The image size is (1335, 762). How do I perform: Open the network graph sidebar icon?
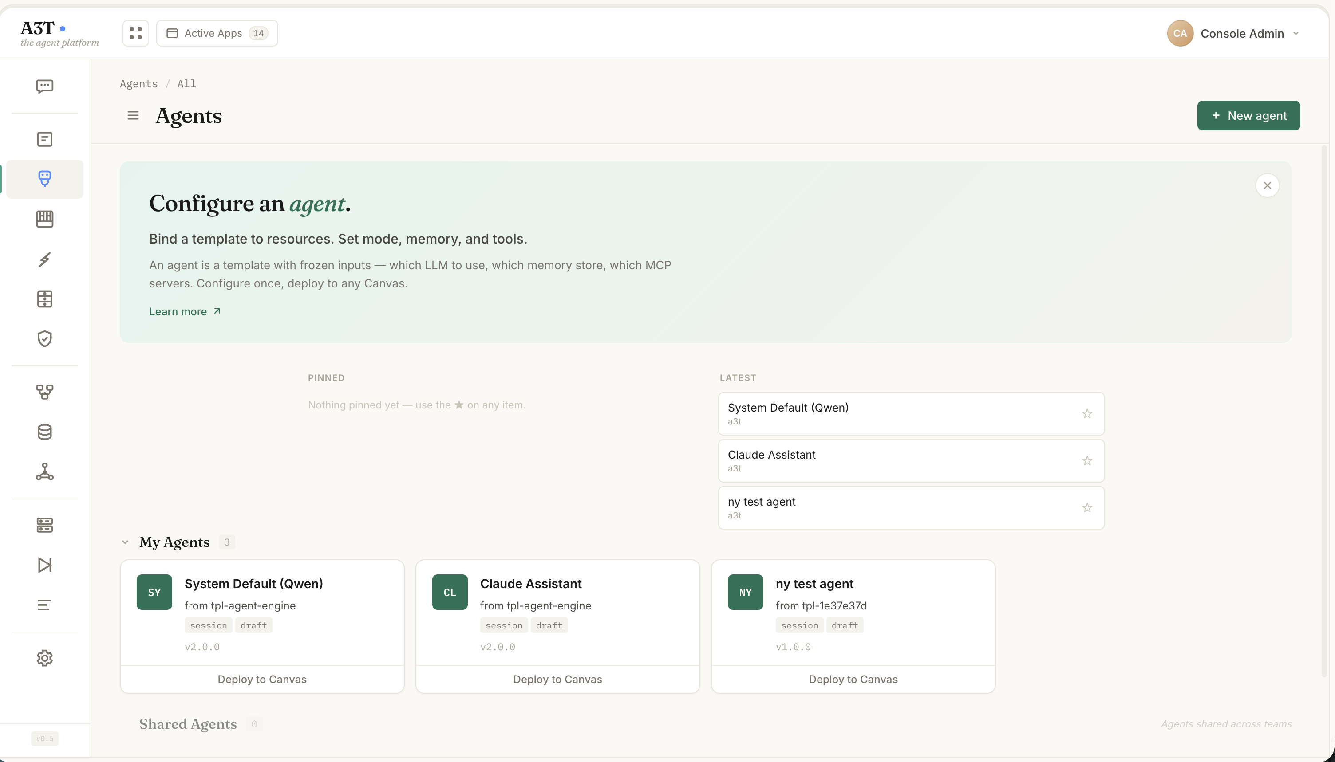click(44, 471)
